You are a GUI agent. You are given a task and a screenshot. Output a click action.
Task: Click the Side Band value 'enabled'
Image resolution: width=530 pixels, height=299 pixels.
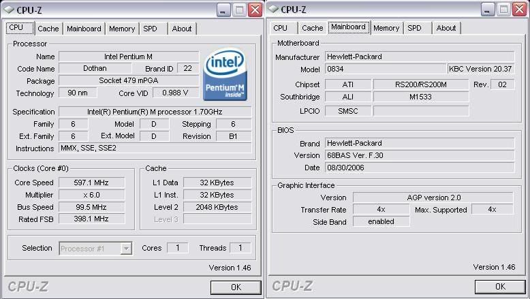point(381,221)
